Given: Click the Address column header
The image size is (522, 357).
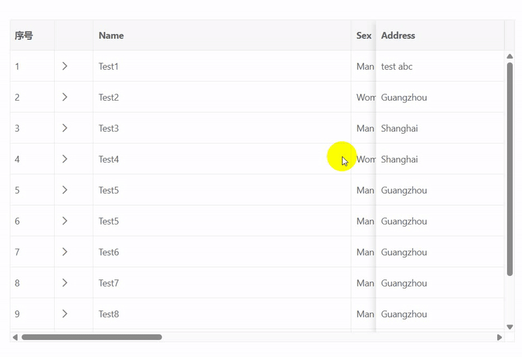Looking at the screenshot, I should point(398,36).
